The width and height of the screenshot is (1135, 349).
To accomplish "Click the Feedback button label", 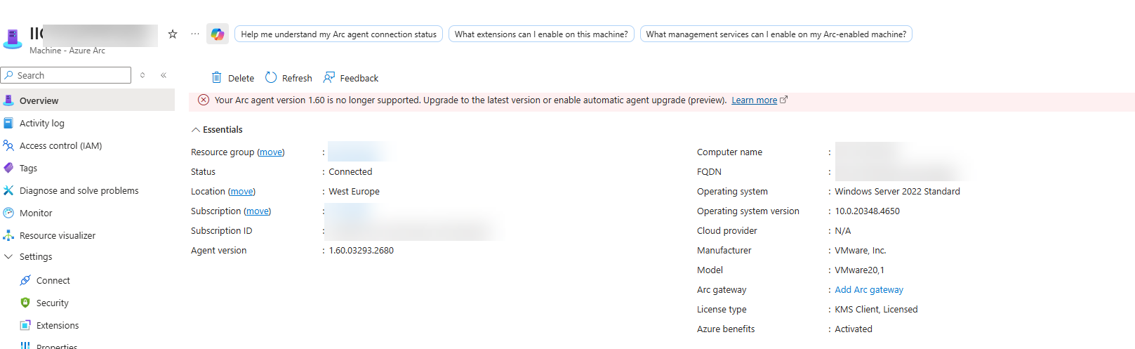I will coord(359,78).
